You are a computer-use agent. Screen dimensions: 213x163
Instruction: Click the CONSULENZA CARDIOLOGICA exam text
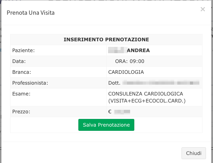(x=146, y=94)
